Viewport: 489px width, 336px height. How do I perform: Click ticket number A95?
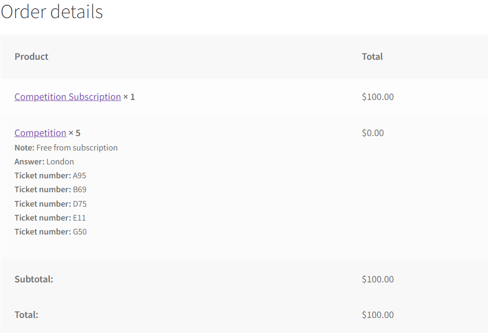79,176
